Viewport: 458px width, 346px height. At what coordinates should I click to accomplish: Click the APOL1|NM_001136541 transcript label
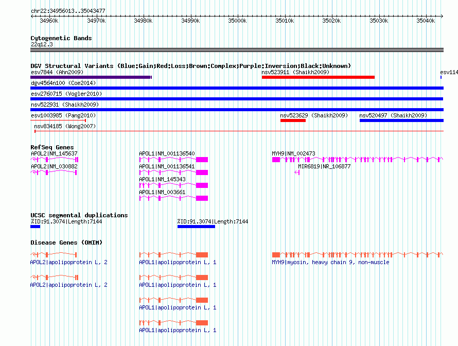point(167,166)
